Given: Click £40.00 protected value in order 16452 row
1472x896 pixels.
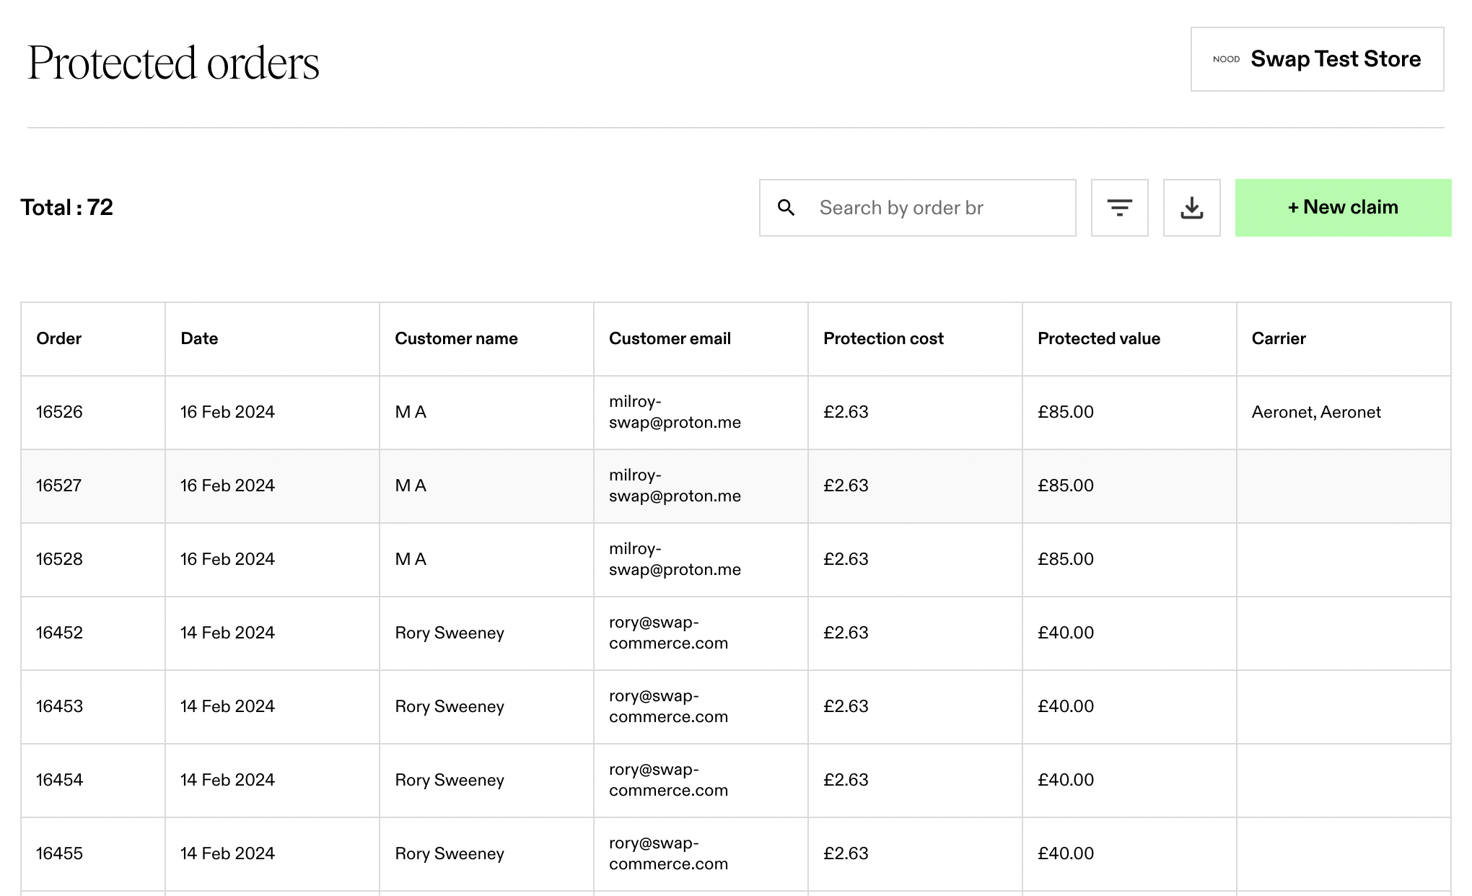Looking at the screenshot, I should 1066,633.
